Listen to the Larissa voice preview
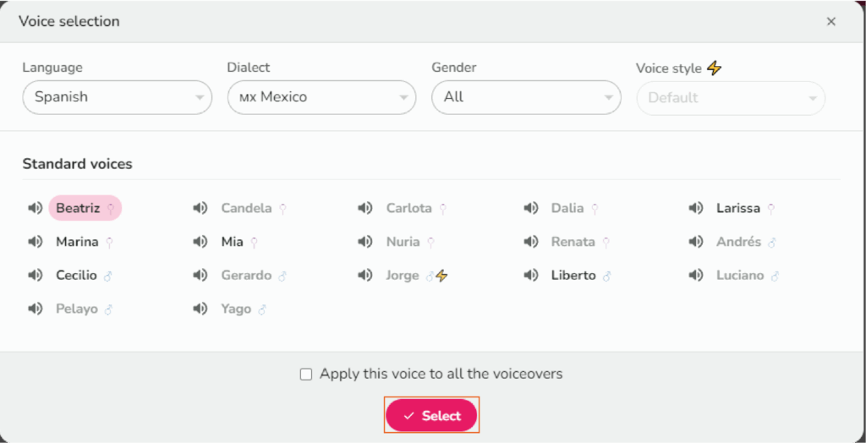 696,208
